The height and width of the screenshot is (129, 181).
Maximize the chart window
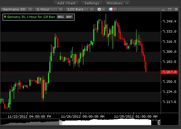click(170, 9)
